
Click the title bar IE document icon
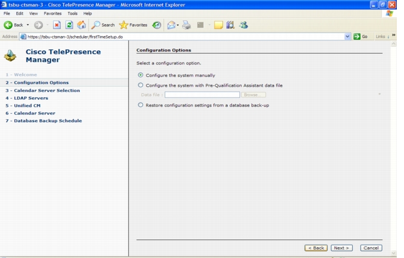pyautogui.click(x=4, y=4)
